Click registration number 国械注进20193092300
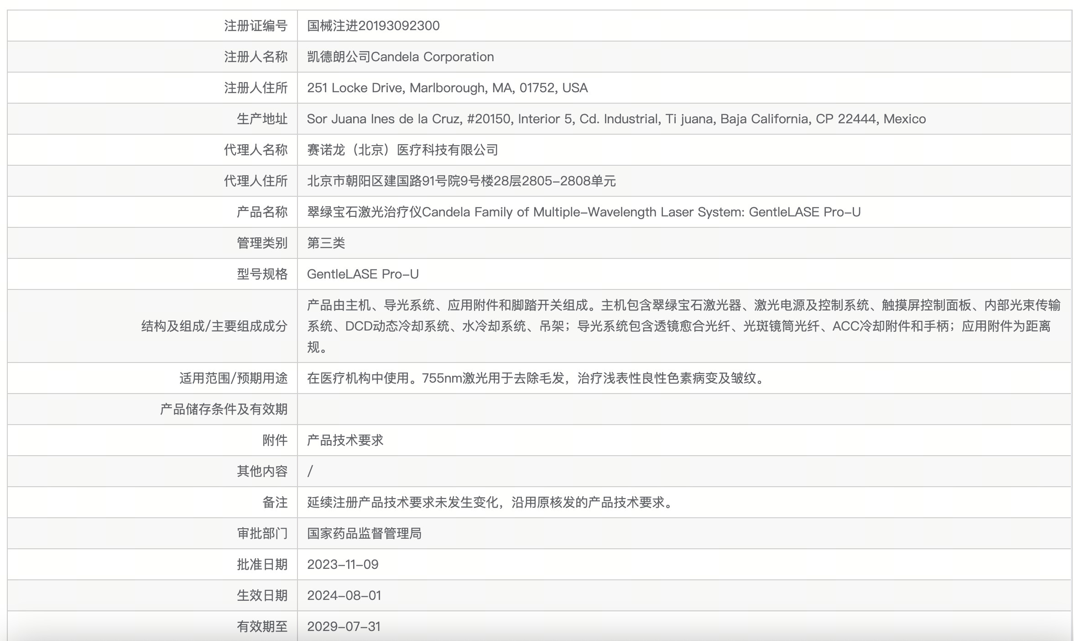This screenshot has width=1074, height=641. pyautogui.click(x=373, y=26)
